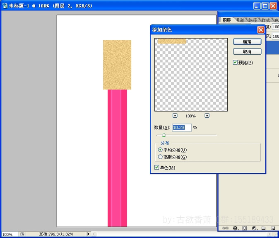Create a new layer via page icon
Screen dimensions: 279x238
273,228
